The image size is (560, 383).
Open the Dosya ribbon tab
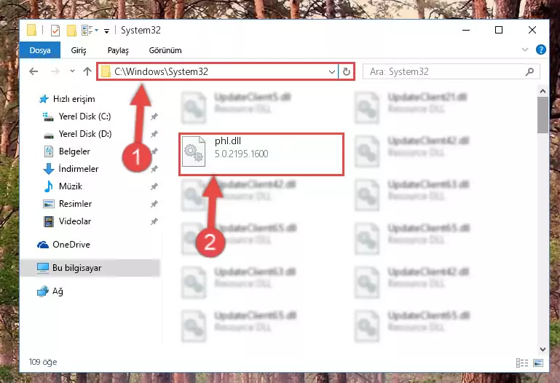click(x=39, y=50)
